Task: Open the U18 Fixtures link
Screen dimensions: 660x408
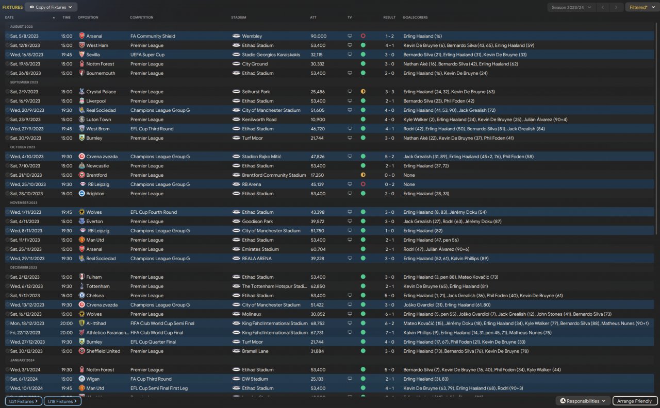Action: (62, 401)
